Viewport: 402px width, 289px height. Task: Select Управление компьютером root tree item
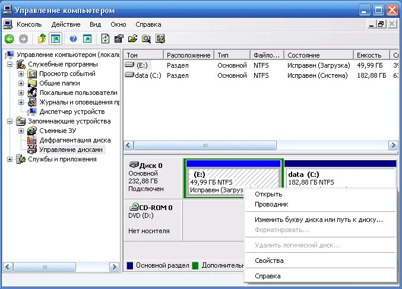(x=68, y=55)
